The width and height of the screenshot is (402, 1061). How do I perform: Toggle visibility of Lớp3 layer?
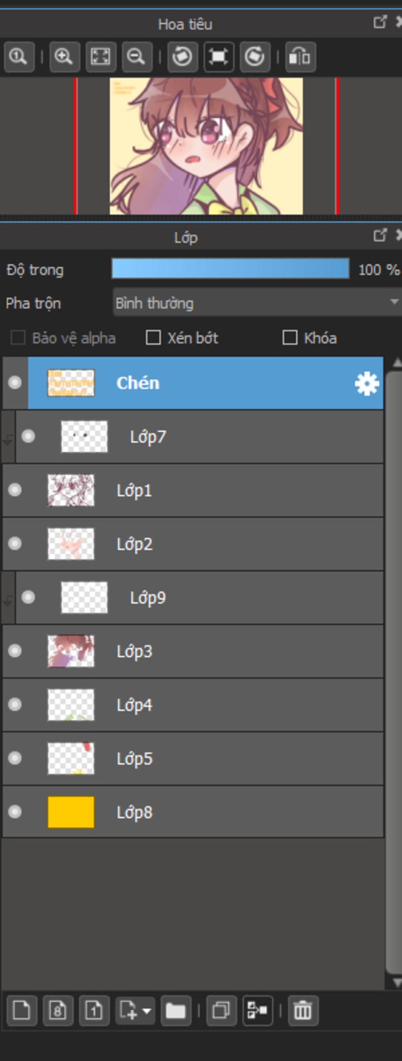point(15,651)
